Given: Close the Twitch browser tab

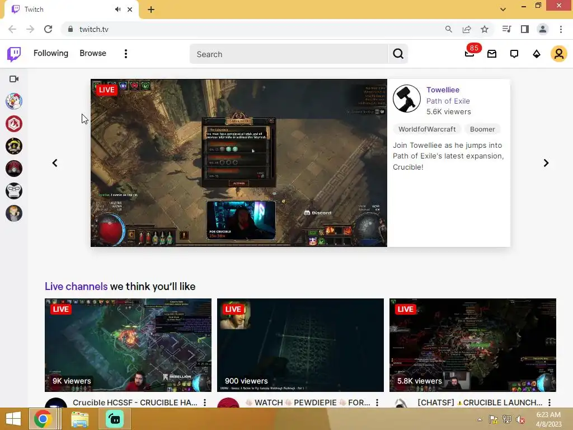Looking at the screenshot, I should coord(130,10).
